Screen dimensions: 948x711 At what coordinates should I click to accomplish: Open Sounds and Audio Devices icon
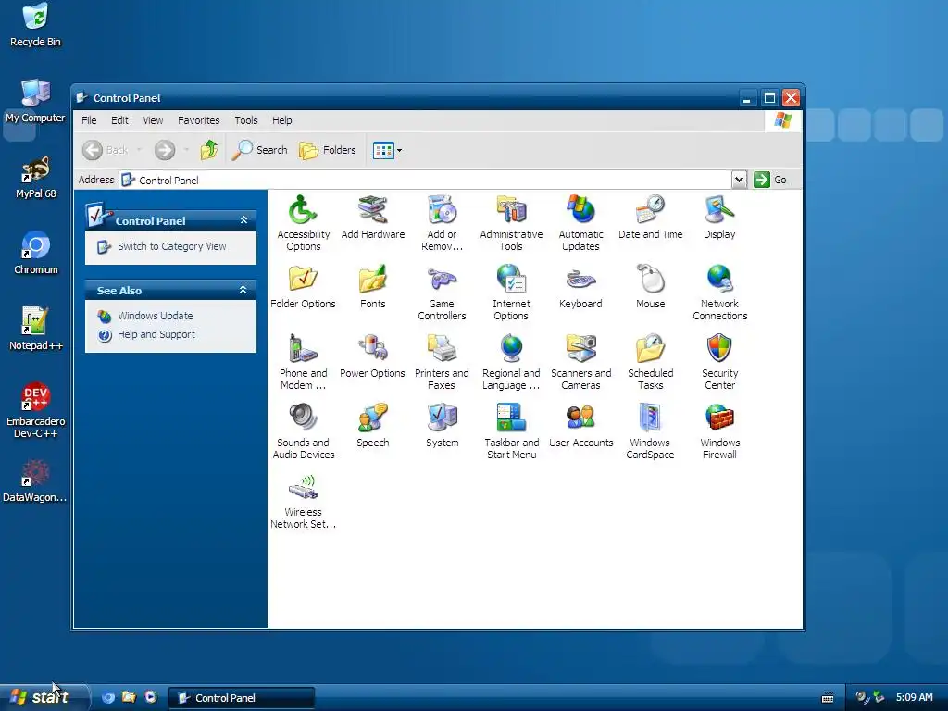click(303, 418)
